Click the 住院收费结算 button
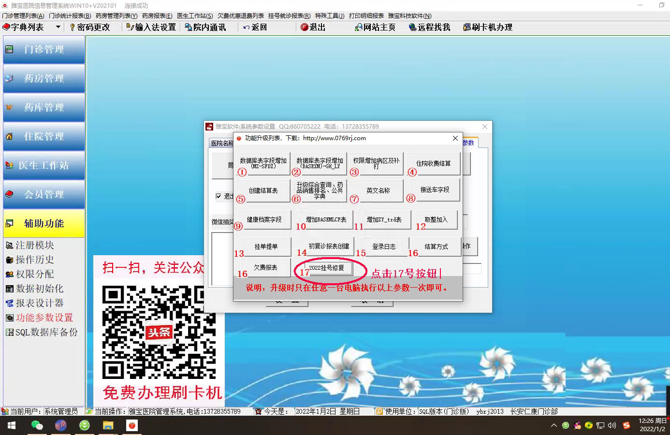The image size is (670, 435). [x=433, y=164]
